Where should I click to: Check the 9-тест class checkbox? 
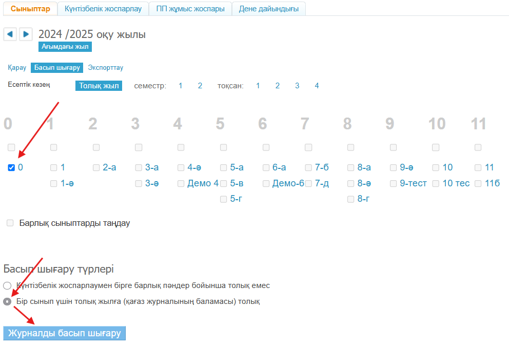393,183
